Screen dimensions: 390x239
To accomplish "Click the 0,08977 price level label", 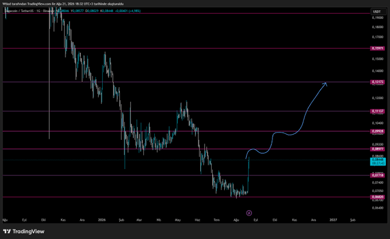I will (377, 149).
